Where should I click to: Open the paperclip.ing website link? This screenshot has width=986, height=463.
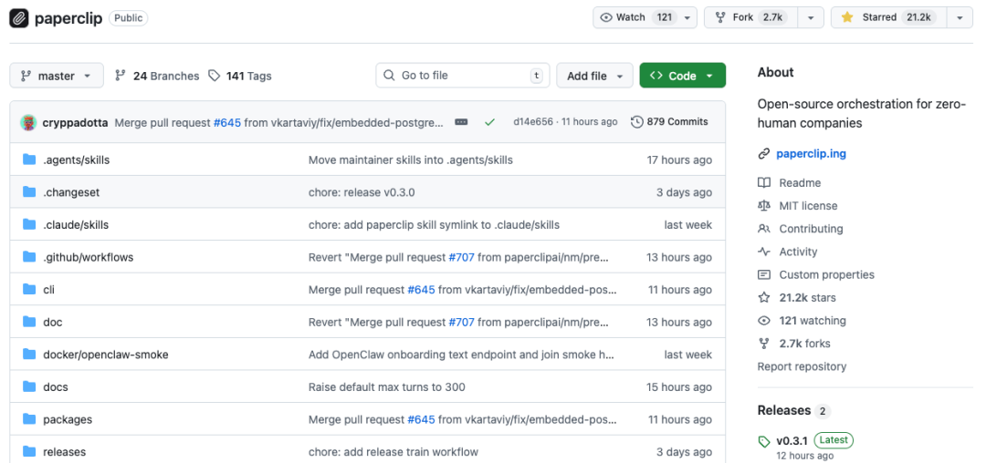click(811, 154)
